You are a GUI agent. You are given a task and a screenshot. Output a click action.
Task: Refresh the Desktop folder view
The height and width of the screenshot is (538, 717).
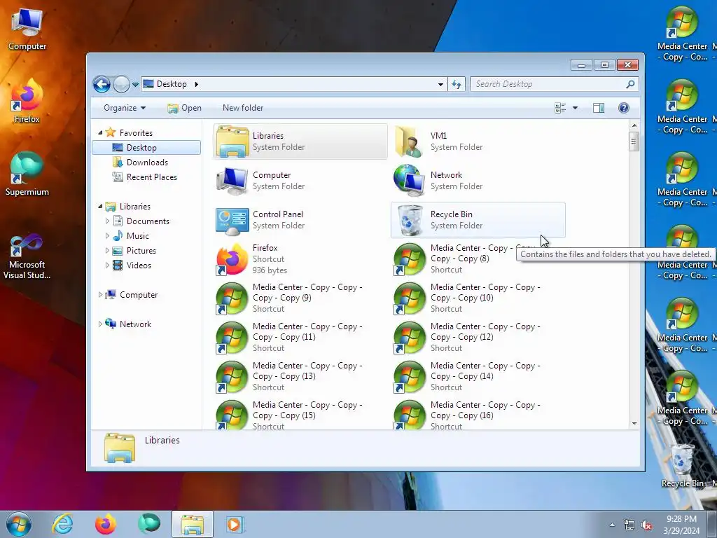457,84
